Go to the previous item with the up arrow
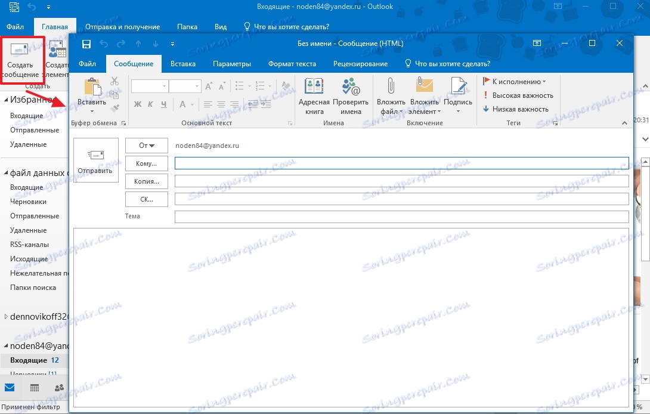The width and height of the screenshot is (650, 414). 138,44
